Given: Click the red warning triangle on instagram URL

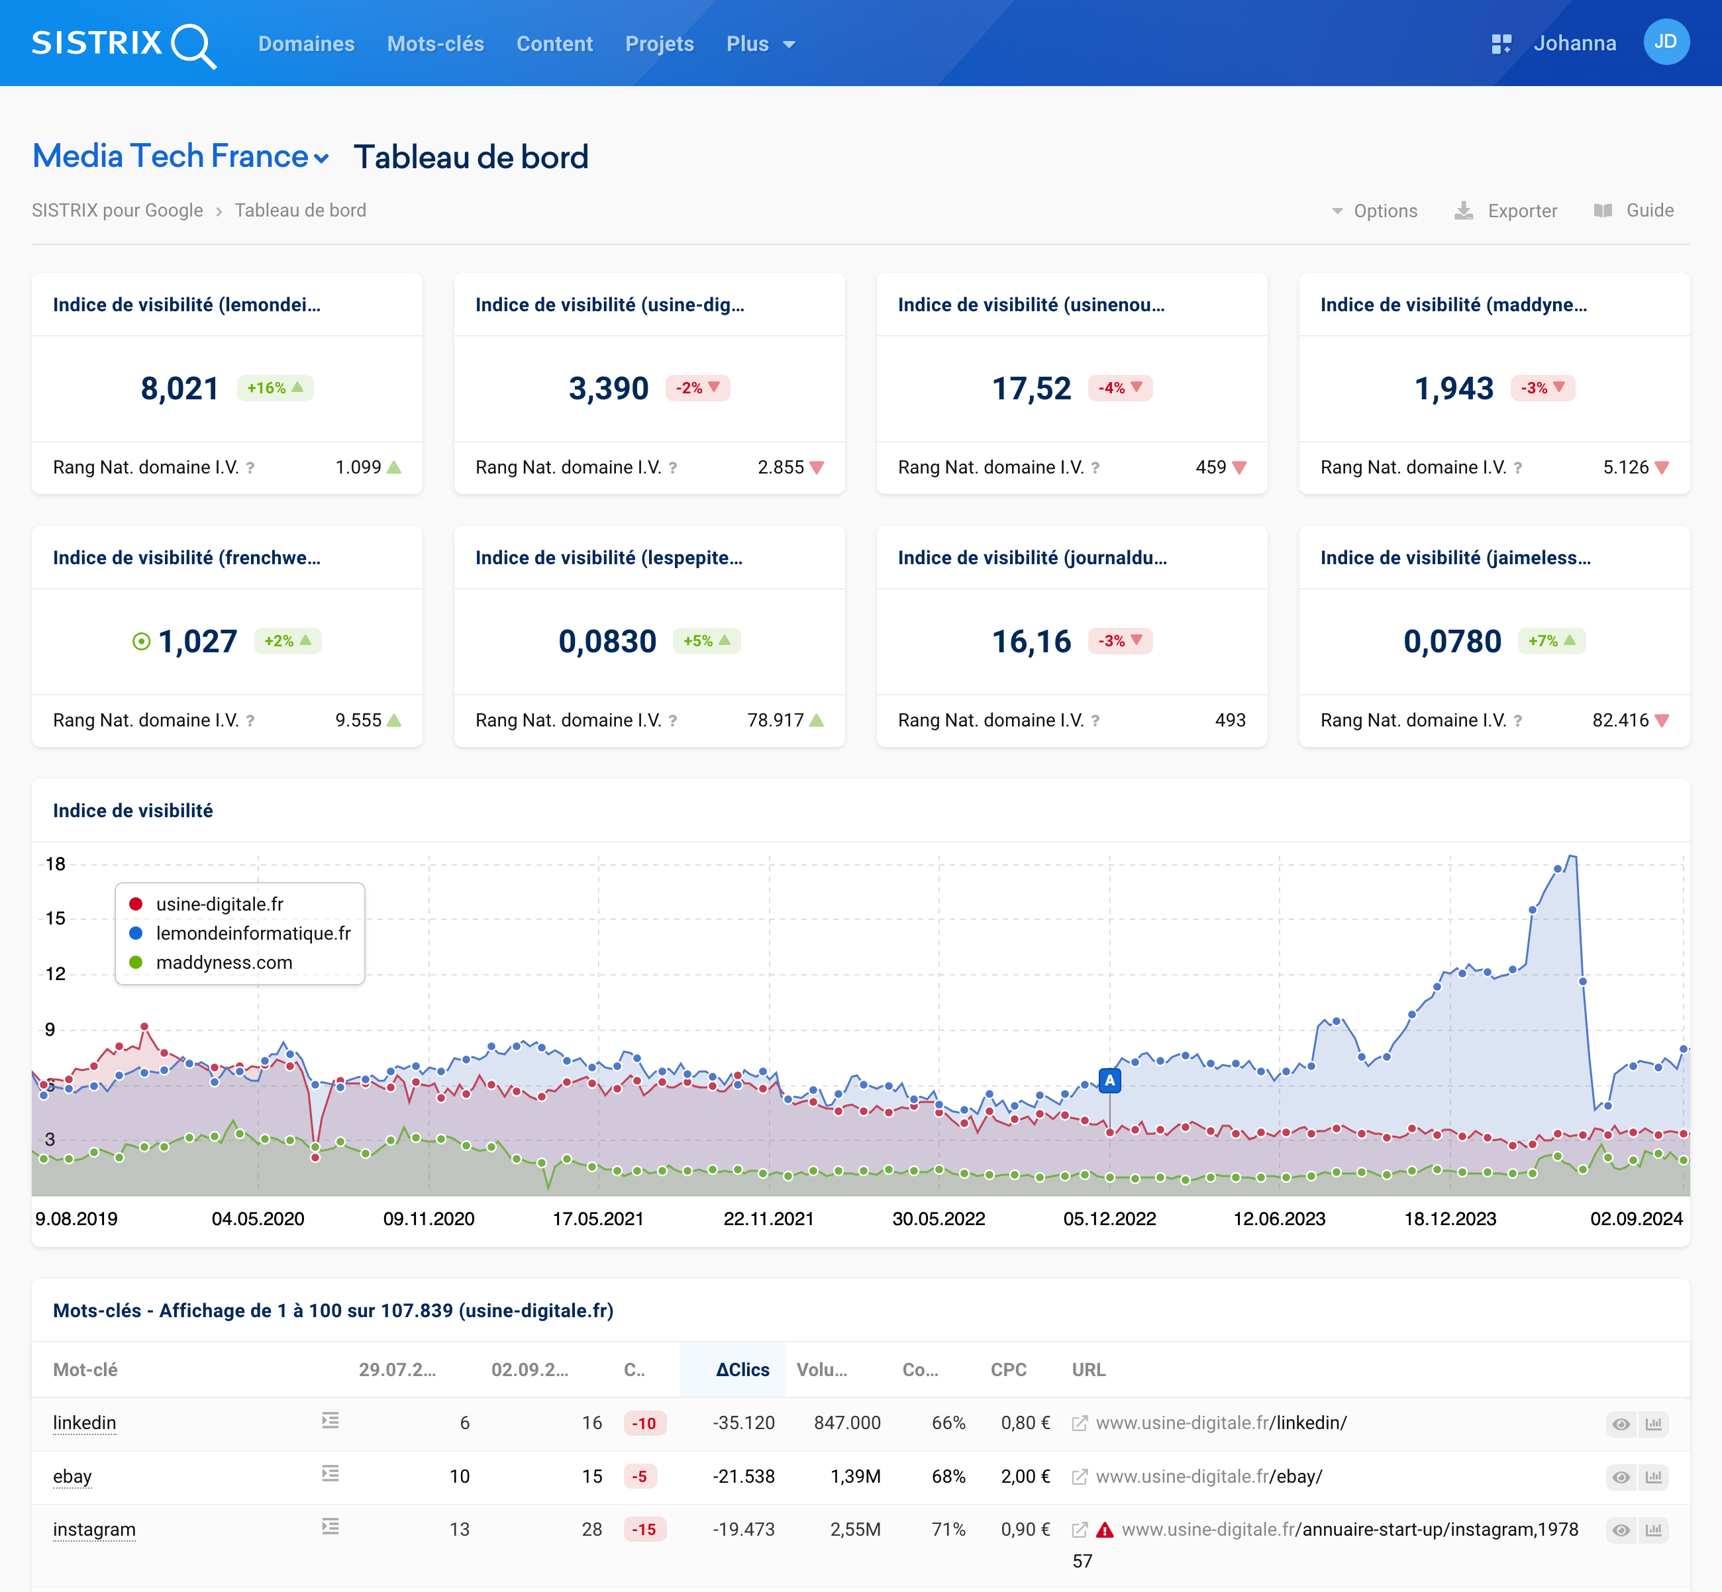Looking at the screenshot, I should (1105, 1530).
